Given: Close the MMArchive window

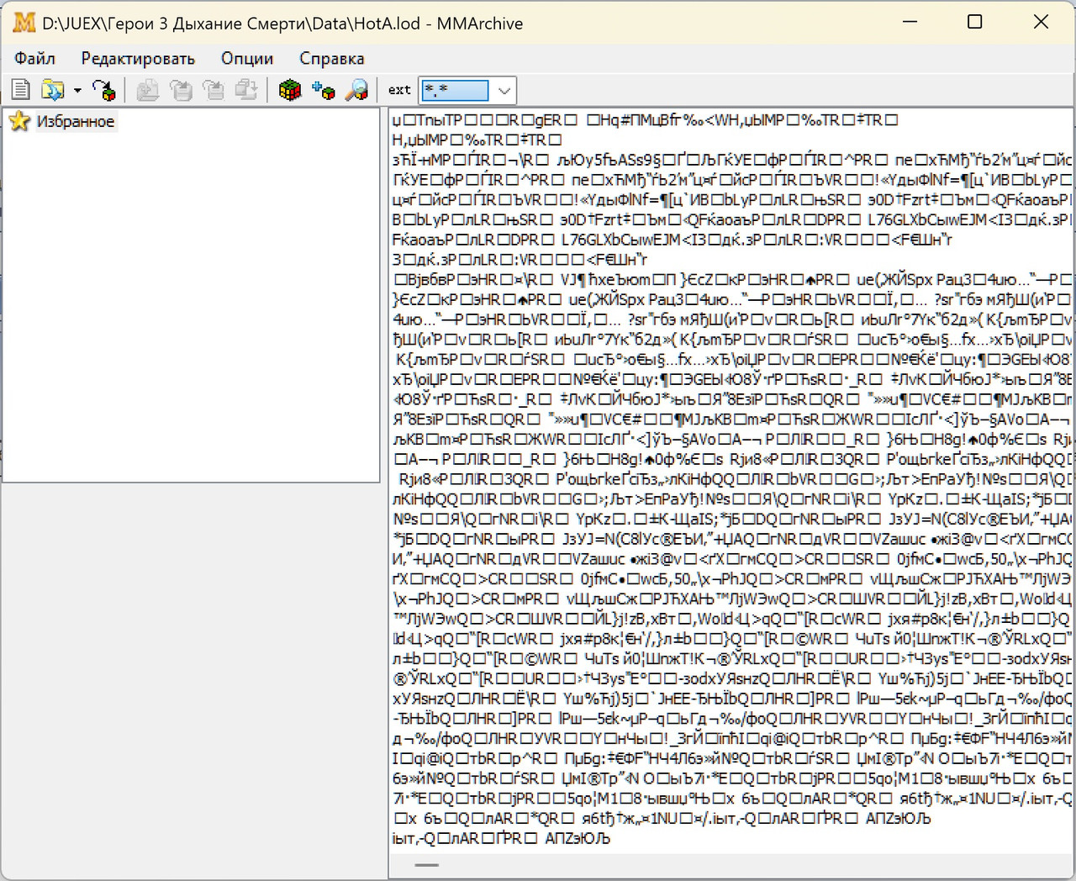Looking at the screenshot, I should [1041, 22].
